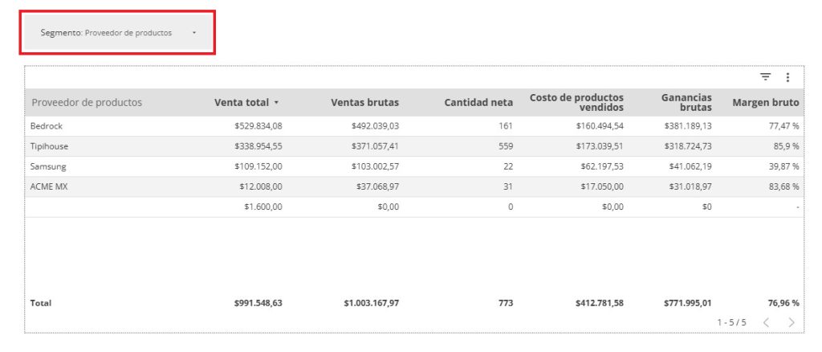
Task: Click gross profit $31.018,97
Action: 690,186
